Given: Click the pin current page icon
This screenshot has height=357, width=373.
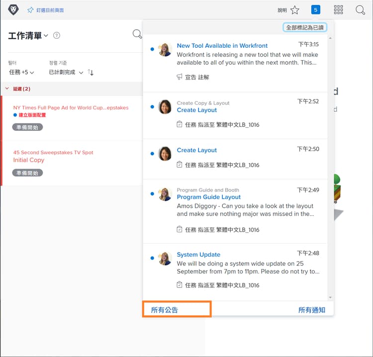Looking at the screenshot, I should (30, 10).
